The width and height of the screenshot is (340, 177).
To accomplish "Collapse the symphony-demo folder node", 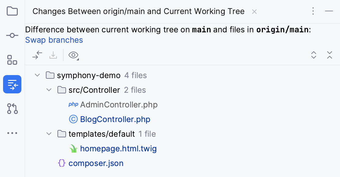I will click(x=37, y=75).
